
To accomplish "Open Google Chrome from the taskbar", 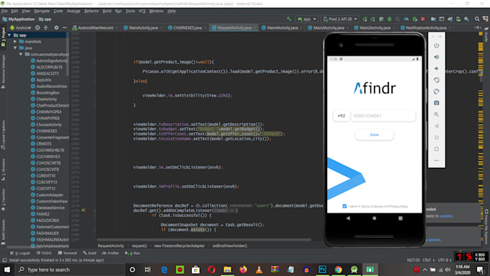I will click(x=338, y=270).
